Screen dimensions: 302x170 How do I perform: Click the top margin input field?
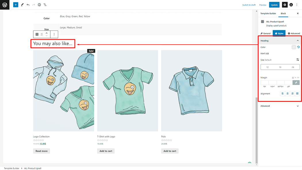pos(264,83)
